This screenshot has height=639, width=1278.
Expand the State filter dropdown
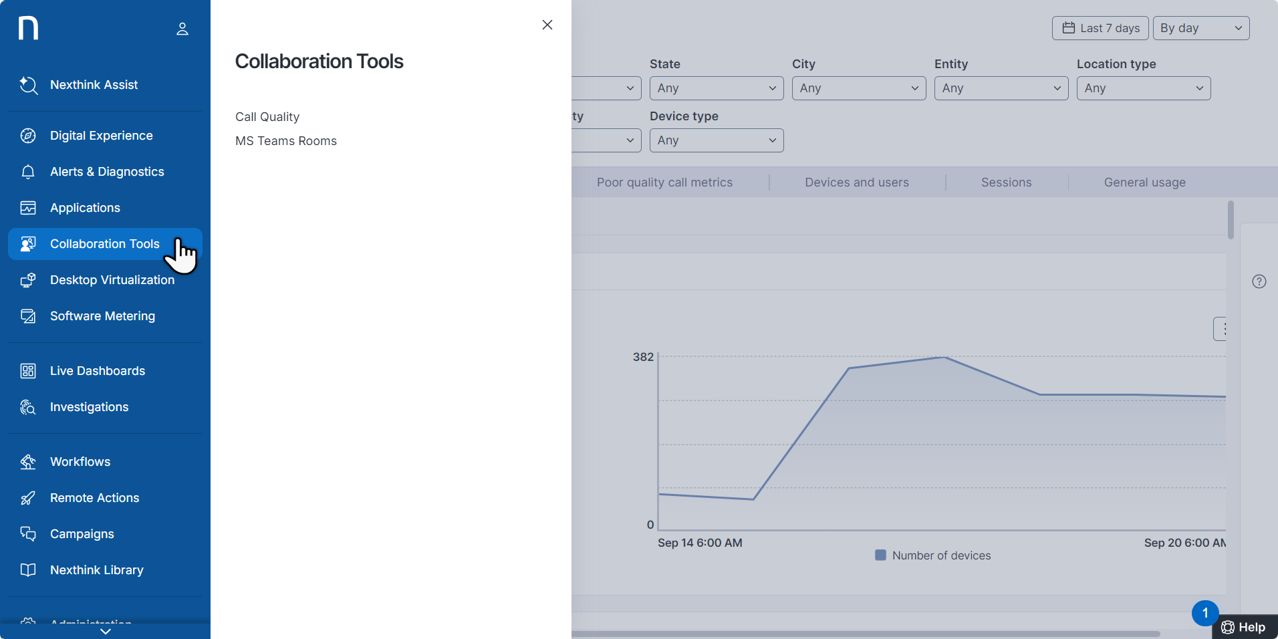(716, 88)
